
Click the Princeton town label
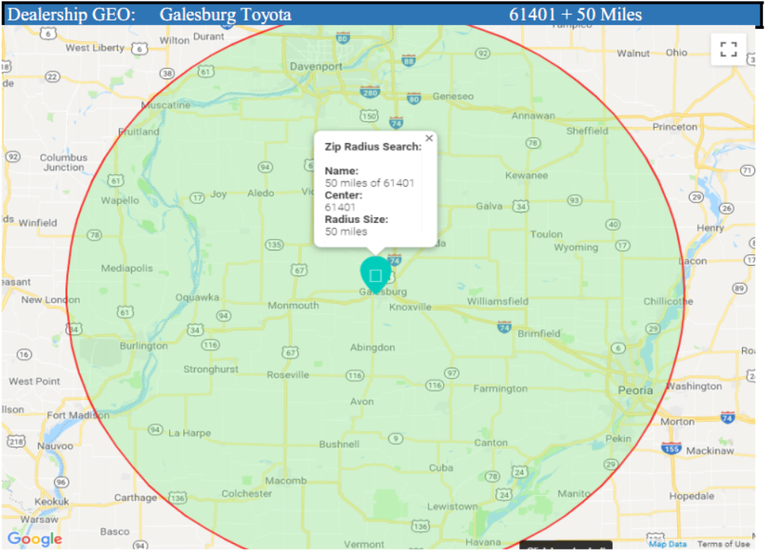click(675, 127)
